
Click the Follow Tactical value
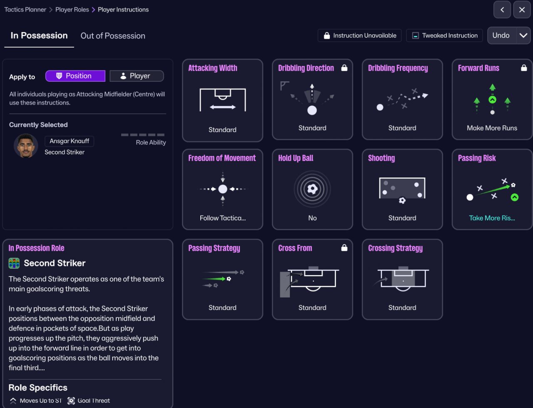(223, 218)
